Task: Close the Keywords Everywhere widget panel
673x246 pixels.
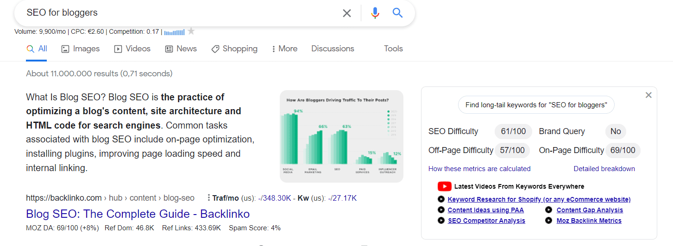Action: pyautogui.click(x=648, y=95)
